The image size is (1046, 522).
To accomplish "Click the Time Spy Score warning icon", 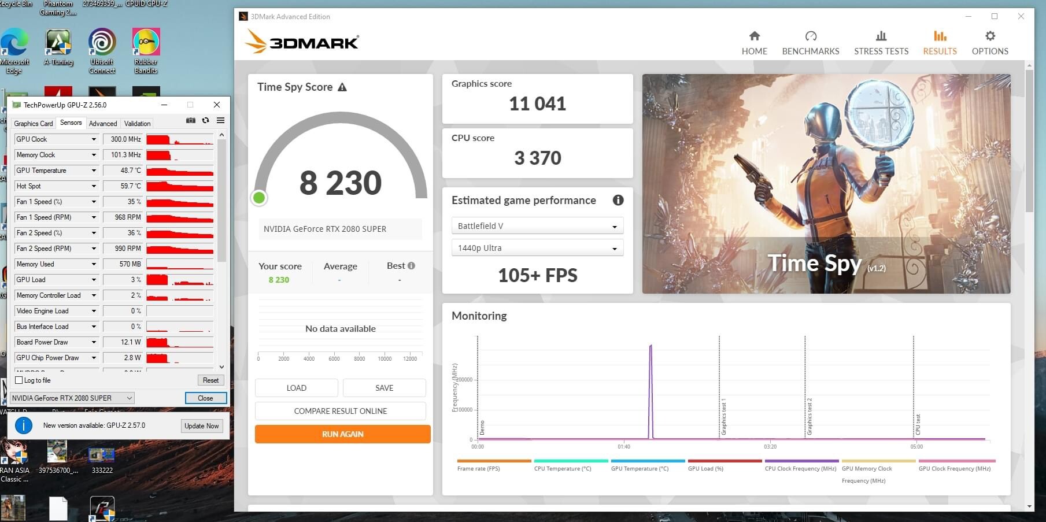I will pos(342,87).
